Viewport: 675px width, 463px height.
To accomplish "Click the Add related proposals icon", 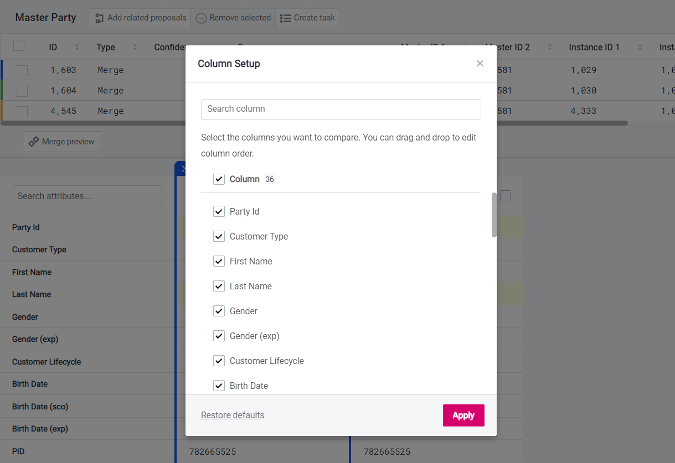I will click(100, 18).
